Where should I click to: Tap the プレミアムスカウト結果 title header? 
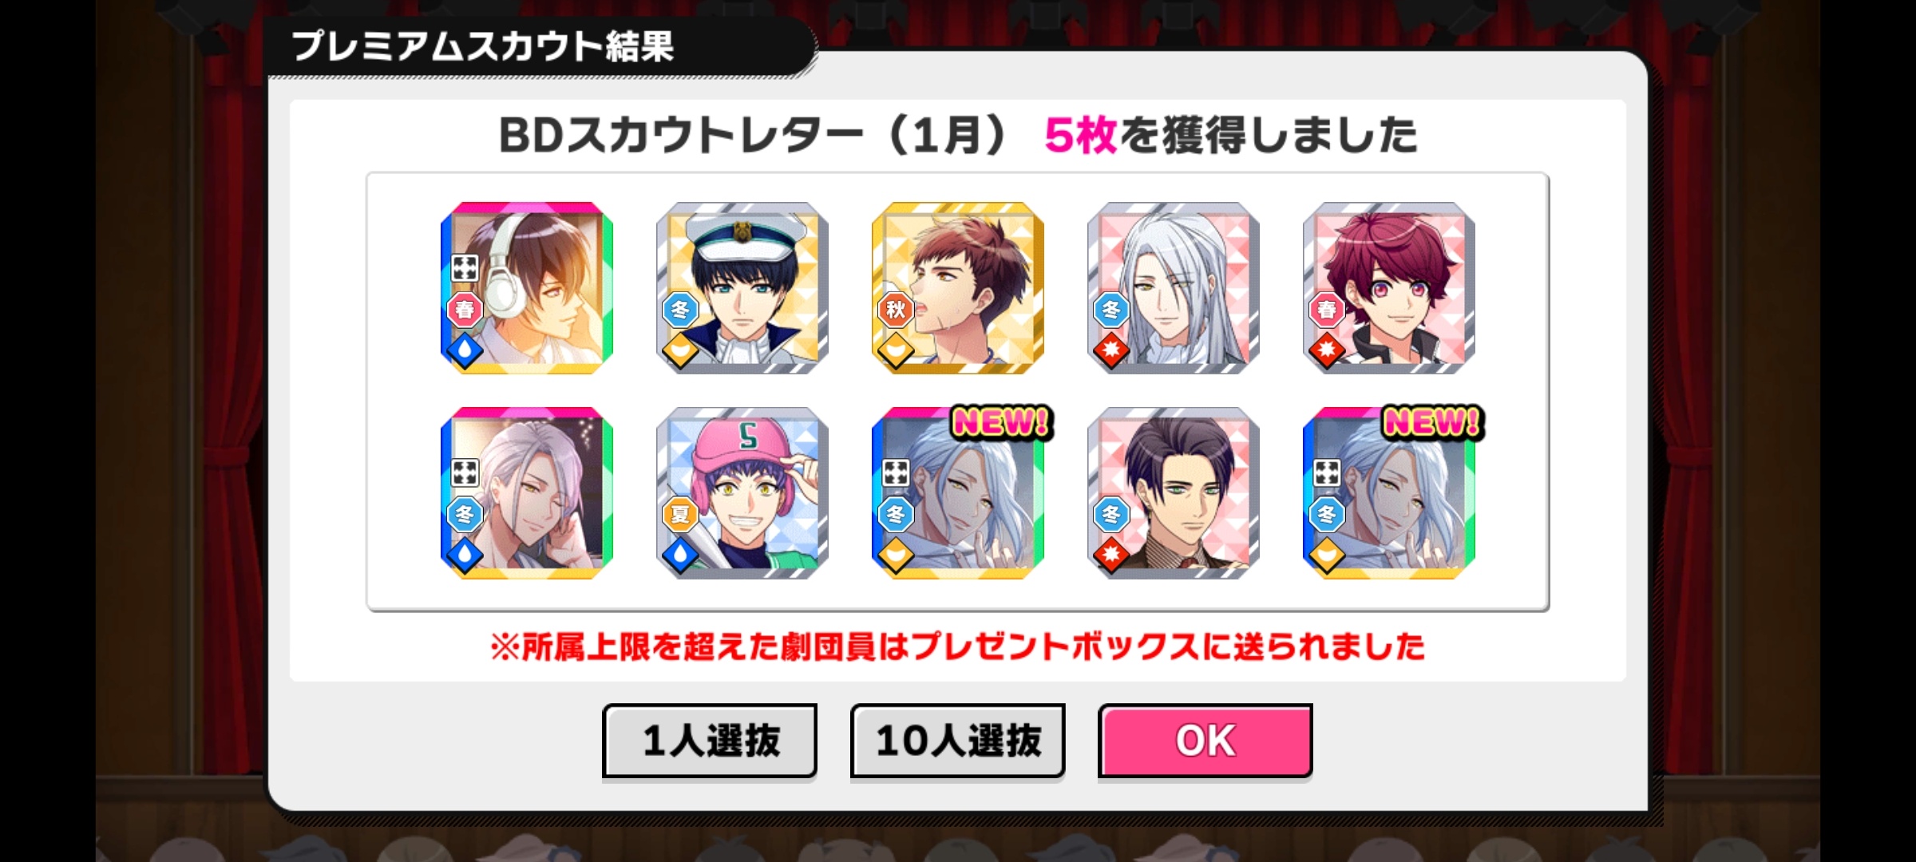pyautogui.click(x=483, y=46)
